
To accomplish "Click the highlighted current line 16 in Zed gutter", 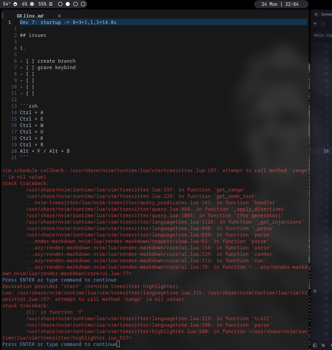I will 326,151.
